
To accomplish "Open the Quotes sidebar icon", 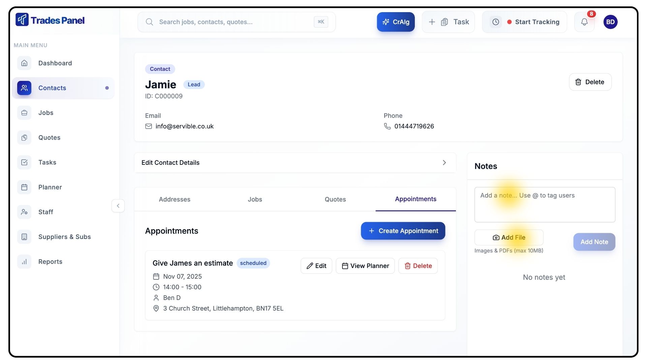I will point(24,138).
